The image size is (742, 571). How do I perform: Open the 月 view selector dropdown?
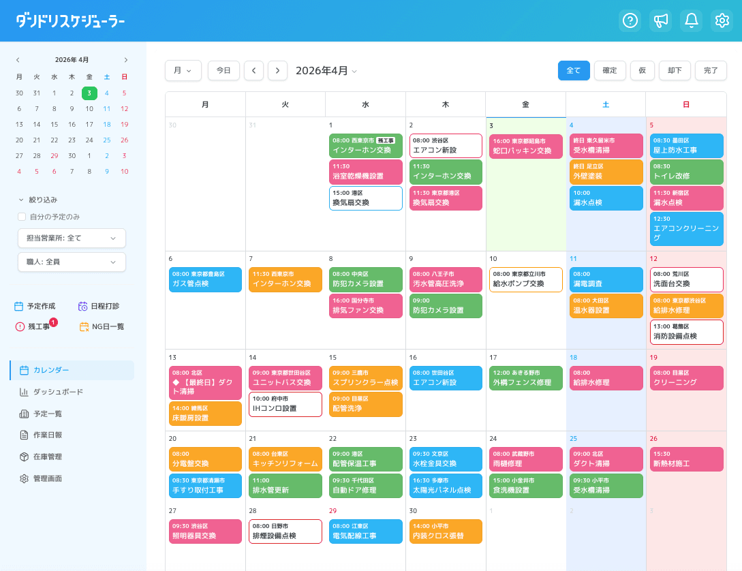point(183,70)
